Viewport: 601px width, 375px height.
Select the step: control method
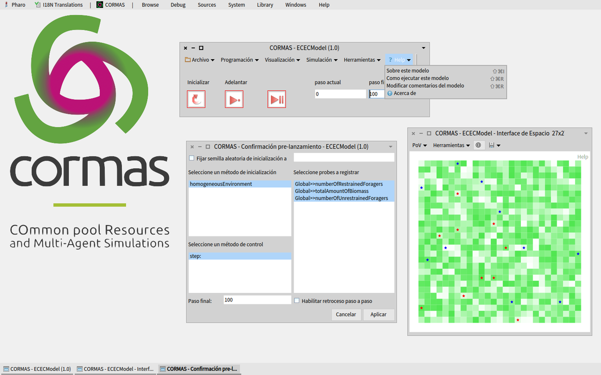tap(240, 256)
